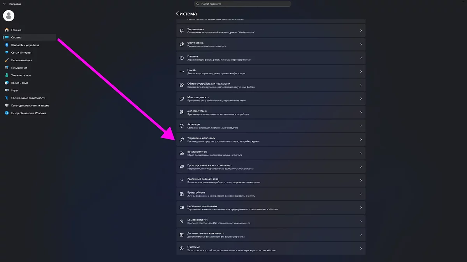Click the Буфер обмена clipboard icon
This screenshot has width=467, height=262.
point(182,194)
